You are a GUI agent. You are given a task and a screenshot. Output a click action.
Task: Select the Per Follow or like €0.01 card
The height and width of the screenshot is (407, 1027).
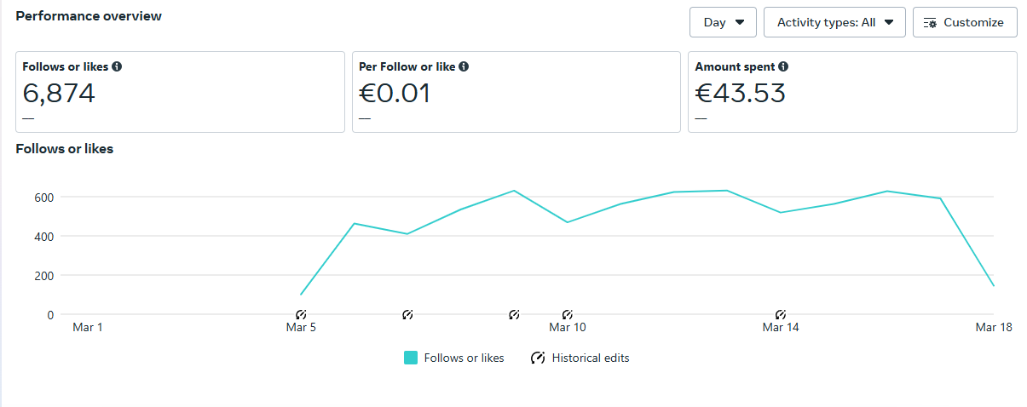[516, 92]
